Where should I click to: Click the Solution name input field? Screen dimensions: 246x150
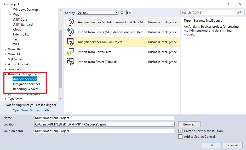[104, 131]
